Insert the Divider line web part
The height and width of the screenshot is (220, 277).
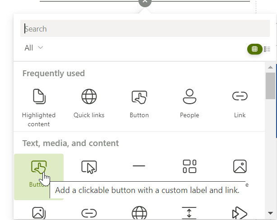(139, 166)
